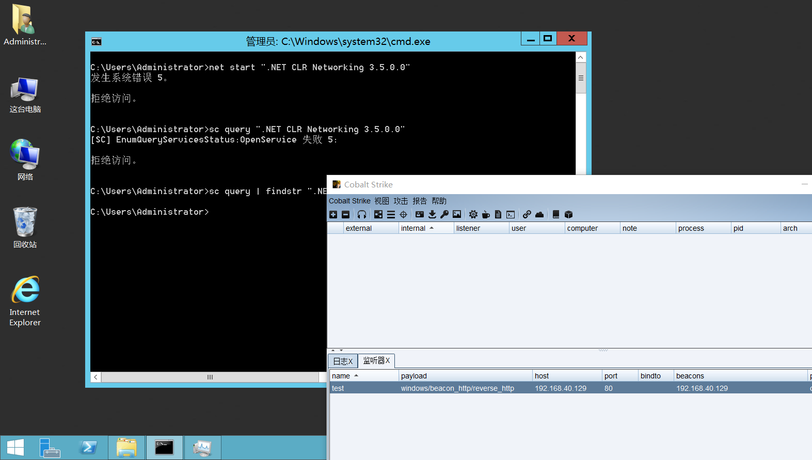Click the book help icon in toolbar
This screenshot has height=460, width=812.
click(556, 214)
